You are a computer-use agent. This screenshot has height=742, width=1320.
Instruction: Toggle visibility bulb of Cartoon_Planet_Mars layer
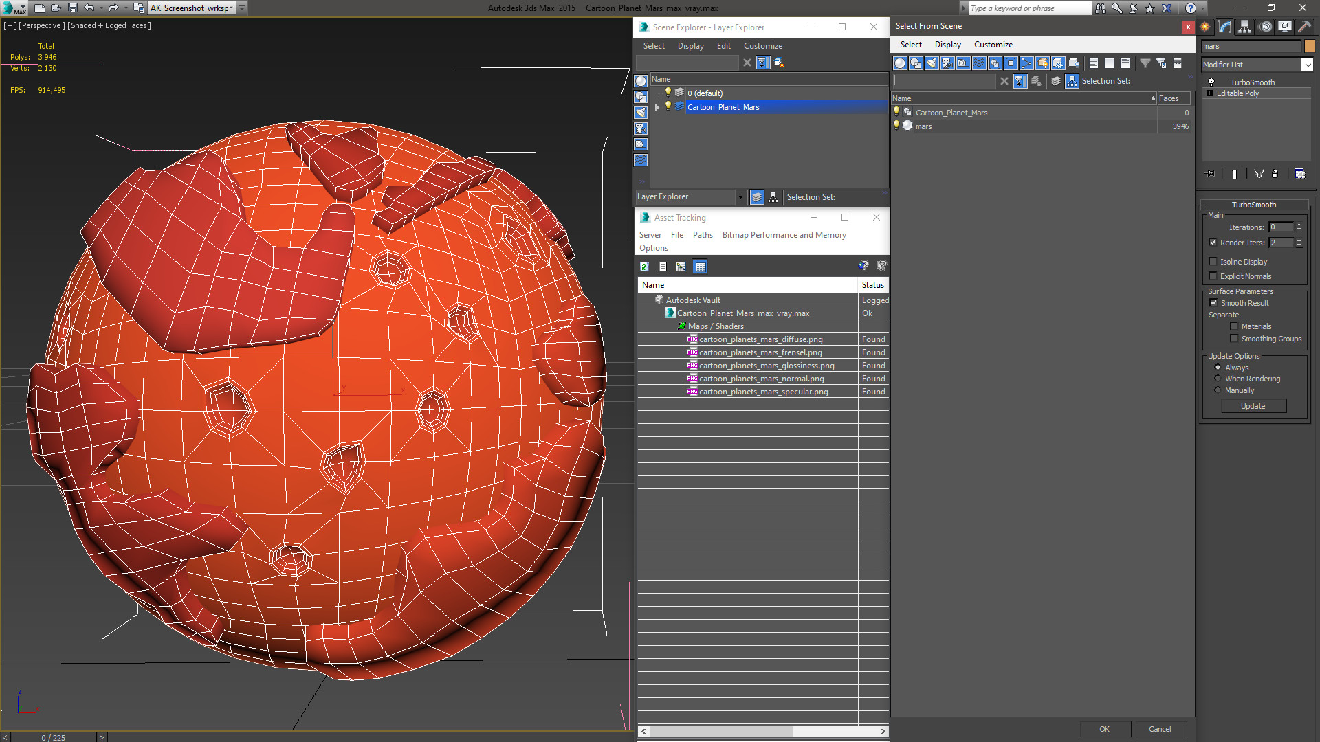[668, 106]
